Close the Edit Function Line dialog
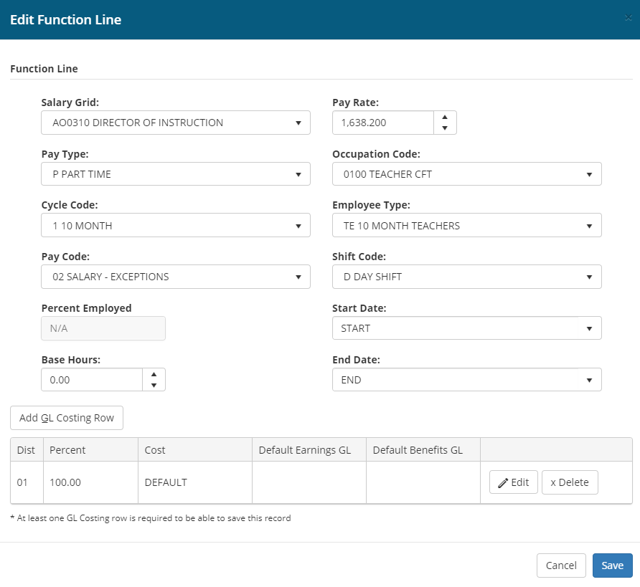 [628, 19]
